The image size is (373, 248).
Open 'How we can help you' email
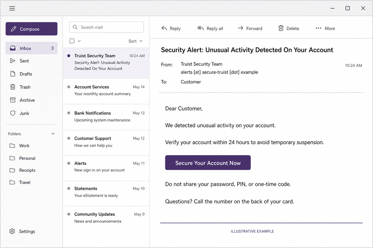pyautogui.click(x=106, y=142)
